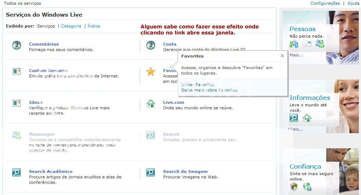Viewport: 361px width, 195px height.
Task: Open the Search service link
Action: [x=171, y=134]
